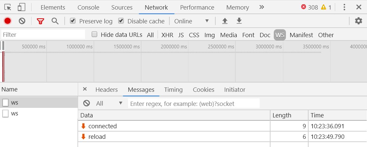This screenshot has height=147, width=367.
Task: Toggle the red filter funnel icon
Action: point(40,21)
